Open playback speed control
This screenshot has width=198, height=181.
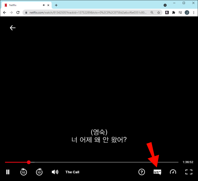coord(173,172)
